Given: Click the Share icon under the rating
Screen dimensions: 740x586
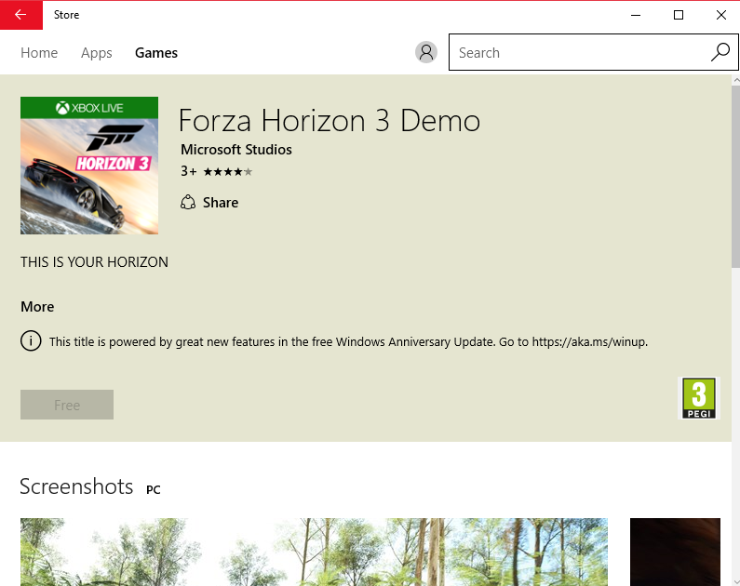Looking at the screenshot, I should coord(188,202).
